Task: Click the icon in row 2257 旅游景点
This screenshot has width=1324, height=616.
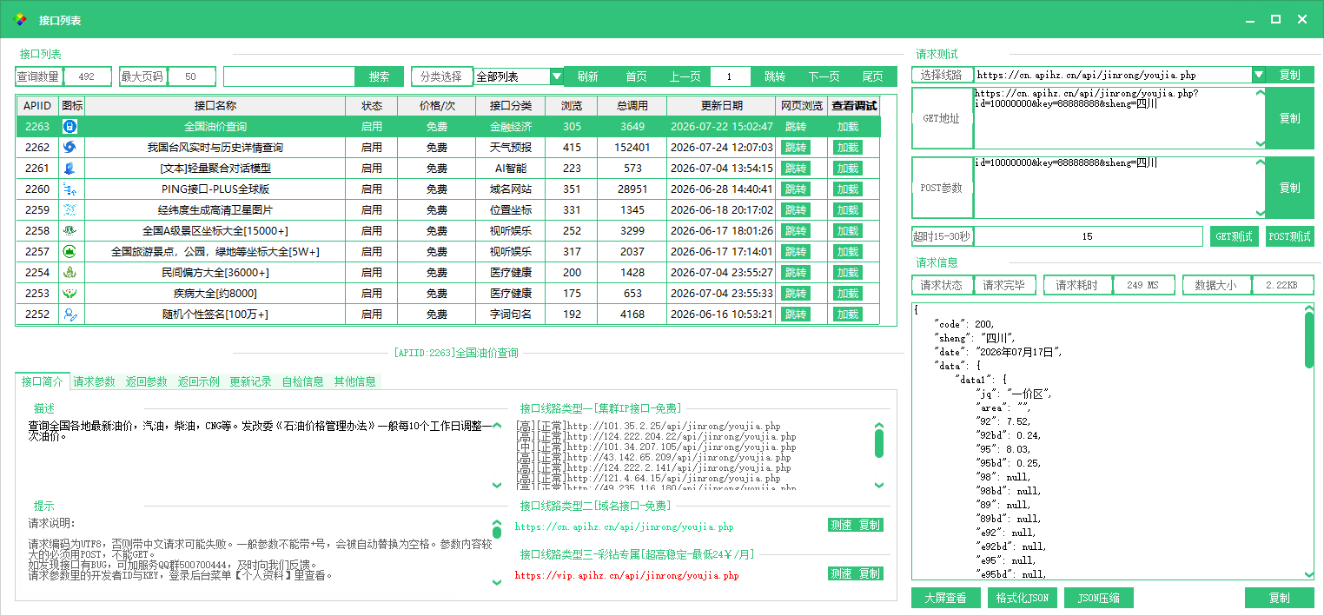Action: click(x=71, y=252)
